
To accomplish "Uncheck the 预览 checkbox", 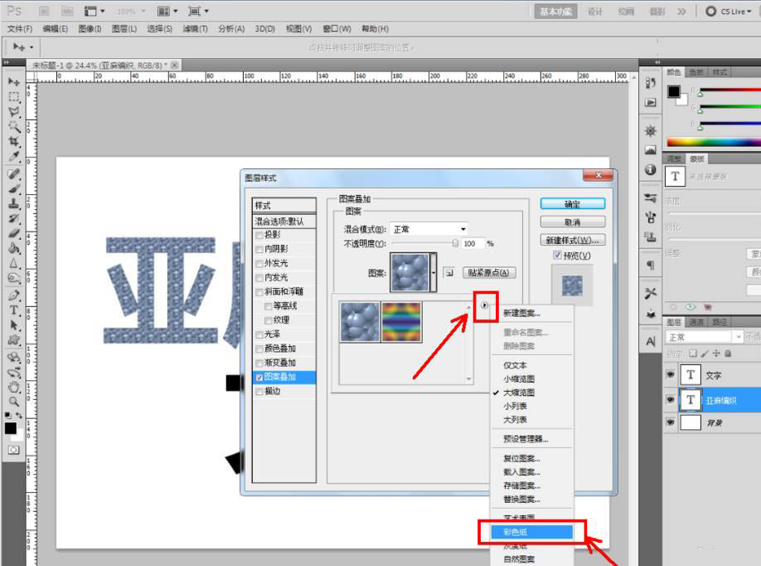I will pos(560,255).
